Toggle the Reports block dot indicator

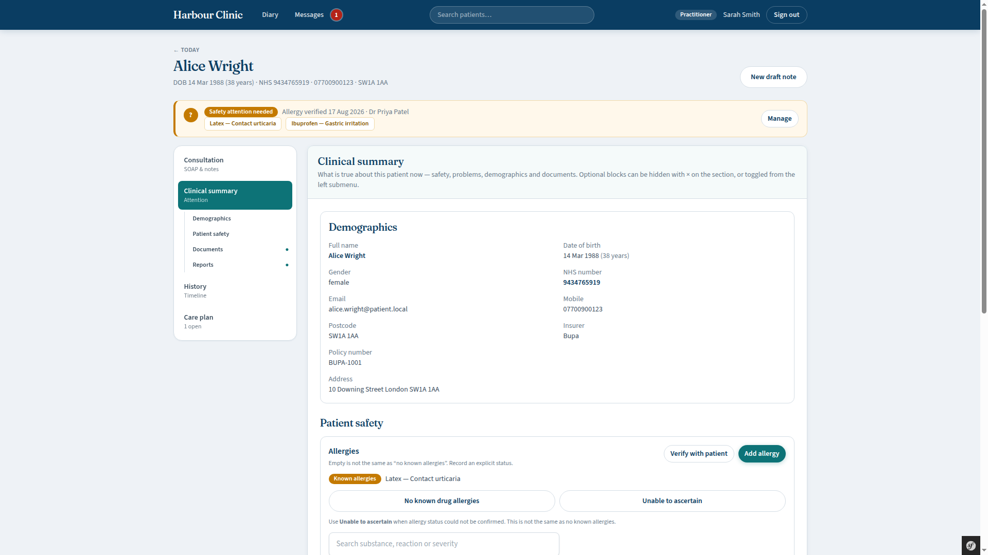[287, 265]
